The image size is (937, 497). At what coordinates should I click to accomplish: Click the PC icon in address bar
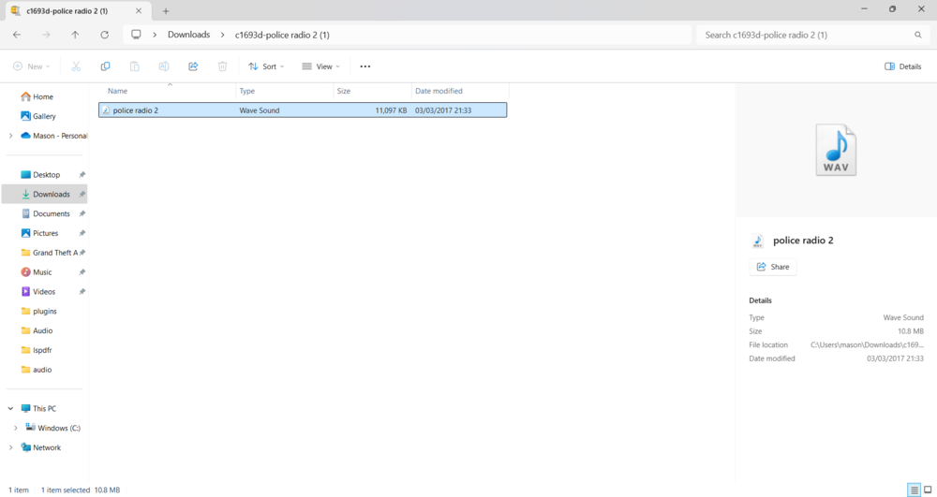tap(136, 35)
